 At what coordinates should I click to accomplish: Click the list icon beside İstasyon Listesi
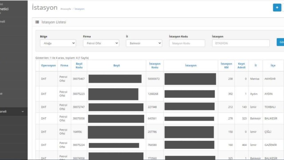coord(37,22)
